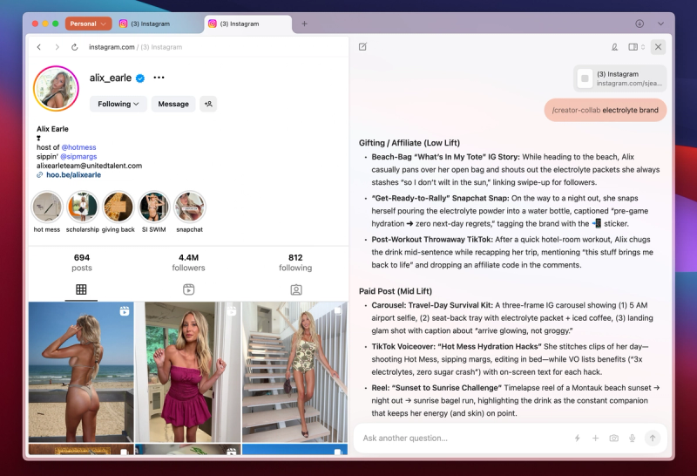Open the staircase swimsuit post thumbnail
Image resolution: width=697 pixels, height=476 pixels.
[x=294, y=372]
